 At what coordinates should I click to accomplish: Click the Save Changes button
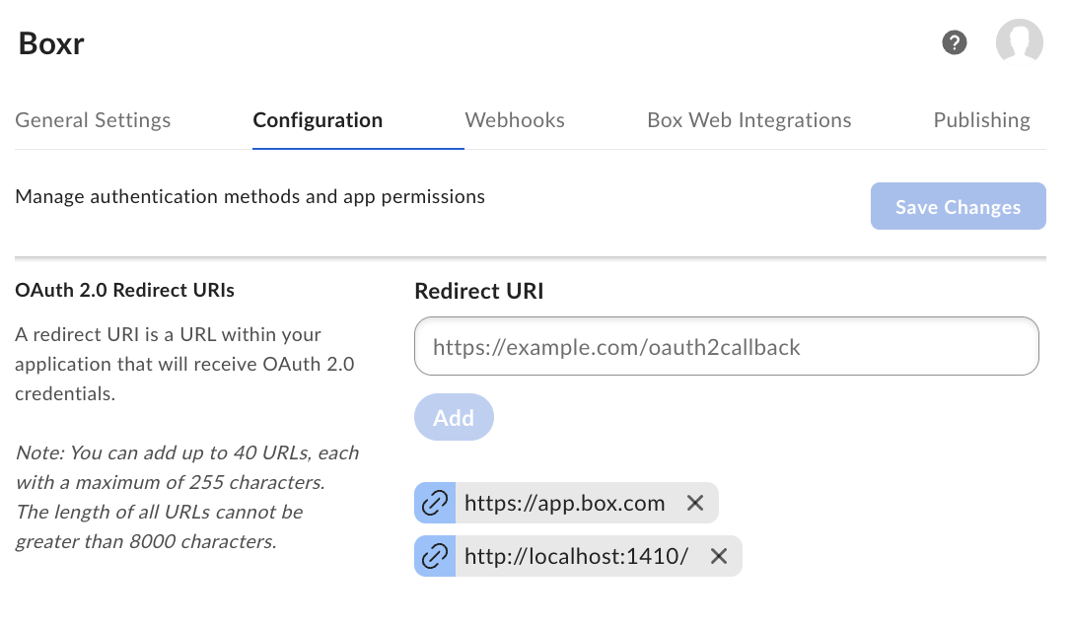point(958,206)
